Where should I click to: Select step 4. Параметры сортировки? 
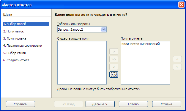[23, 46]
